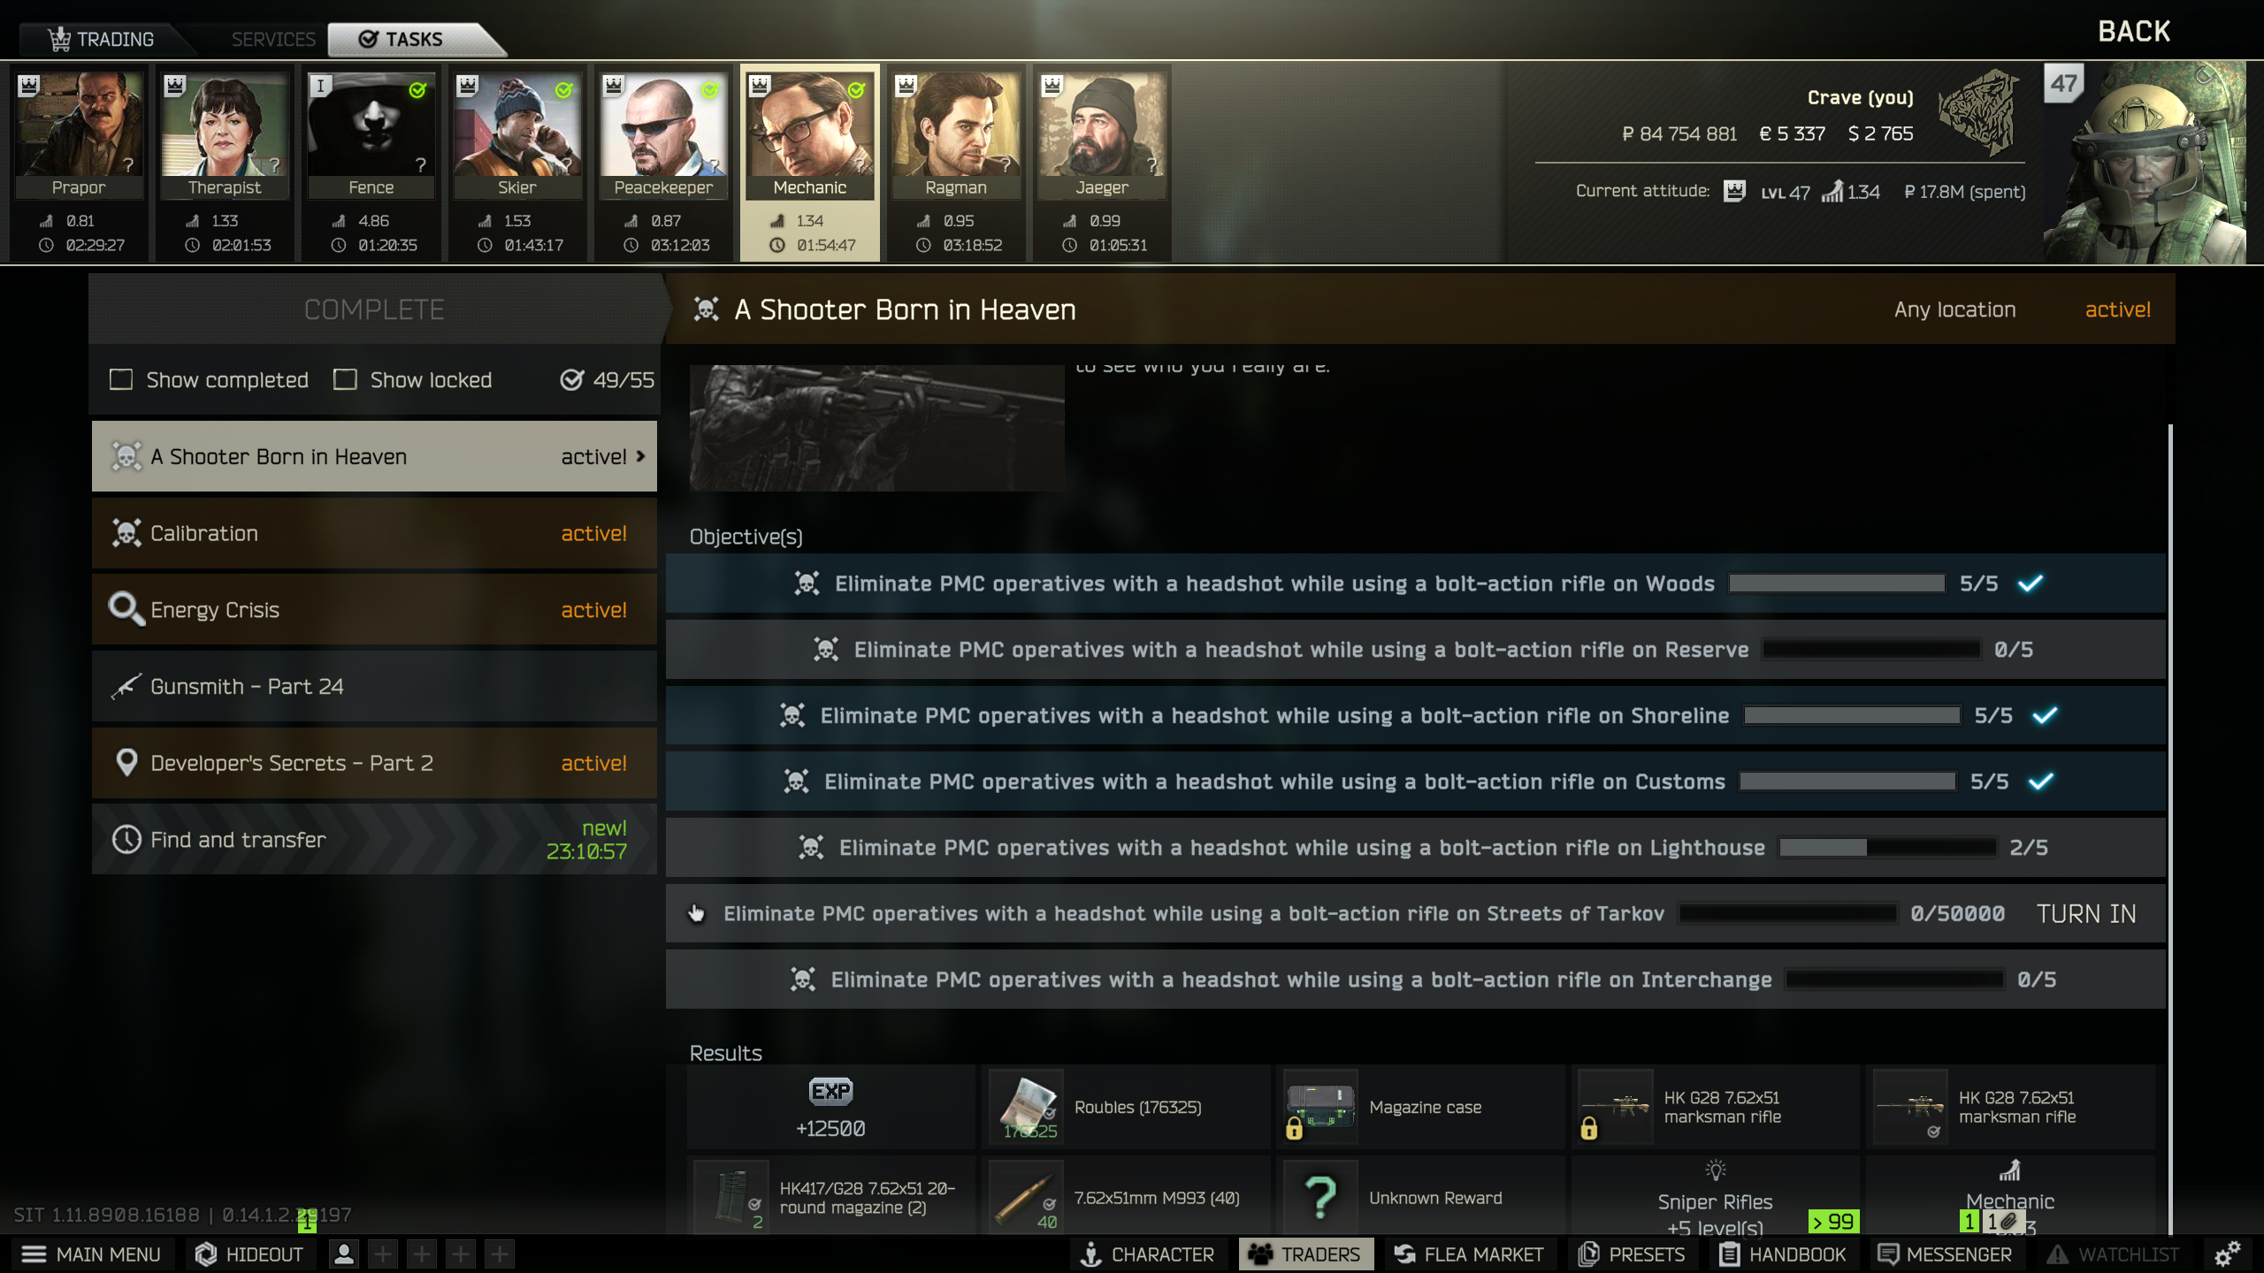Viewport: 2264px width, 1273px height.
Task: Open settings gear icon in bottom bar
Action: pos(2227,1254)
